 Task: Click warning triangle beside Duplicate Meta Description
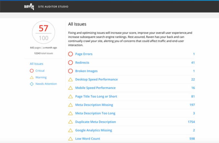tap(70, 122)
